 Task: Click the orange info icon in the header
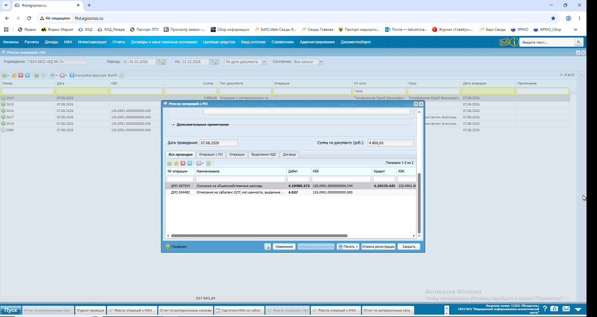tap(514, 42)
